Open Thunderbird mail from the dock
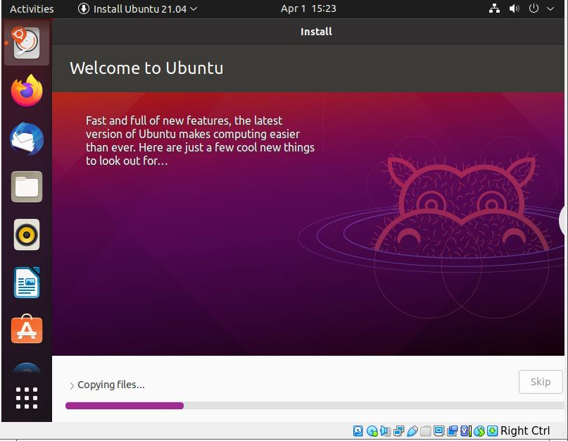 [27, 139]
